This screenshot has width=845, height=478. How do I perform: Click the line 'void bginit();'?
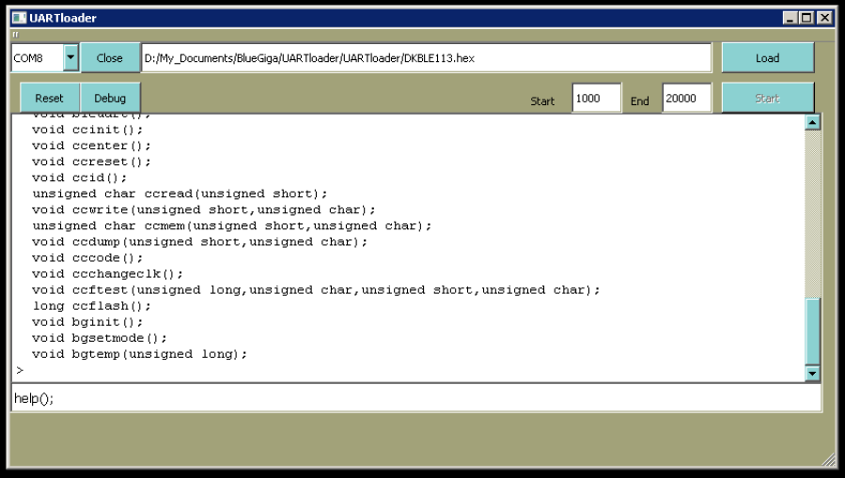pyautogui.click(x=87, y=322)
